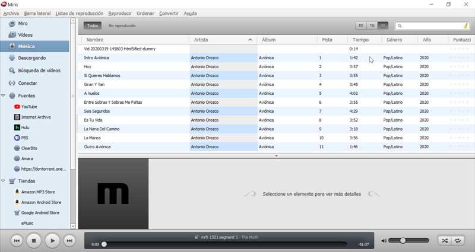Adjust the volume slider

tap(408, 241)
